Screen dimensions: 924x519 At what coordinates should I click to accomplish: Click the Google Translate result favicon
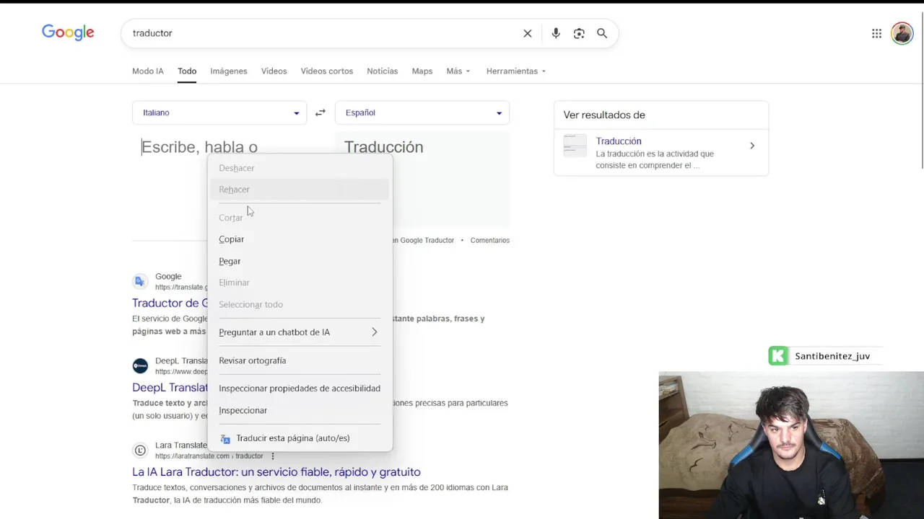tap(140, 281)
